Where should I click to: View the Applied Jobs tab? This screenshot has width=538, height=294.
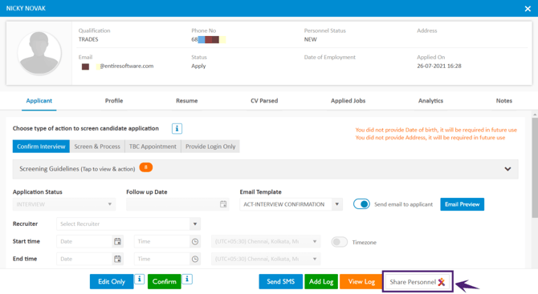click(x=348, y=101)
